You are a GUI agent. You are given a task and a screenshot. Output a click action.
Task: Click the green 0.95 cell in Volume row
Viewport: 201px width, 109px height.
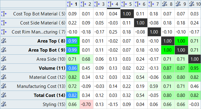point(194,68)
